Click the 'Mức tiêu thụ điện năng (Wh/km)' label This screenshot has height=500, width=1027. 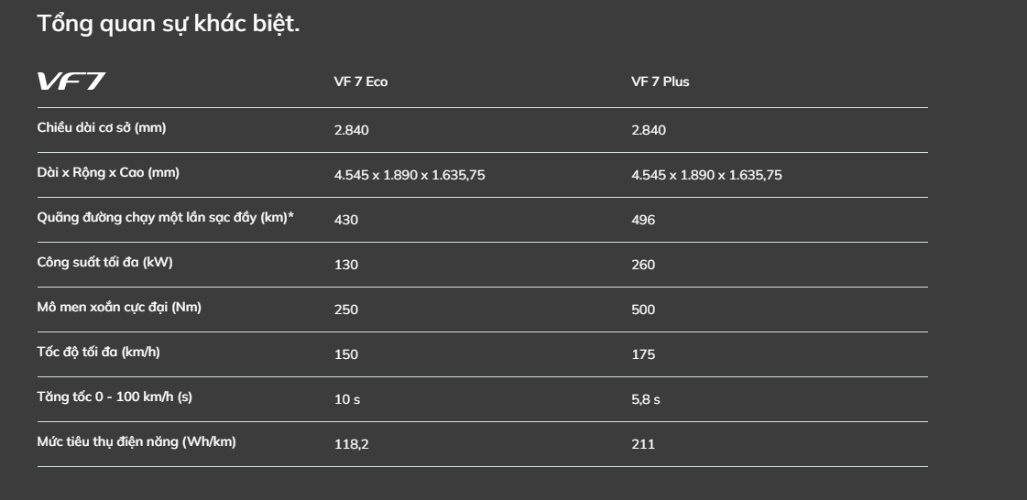[137, 442]
